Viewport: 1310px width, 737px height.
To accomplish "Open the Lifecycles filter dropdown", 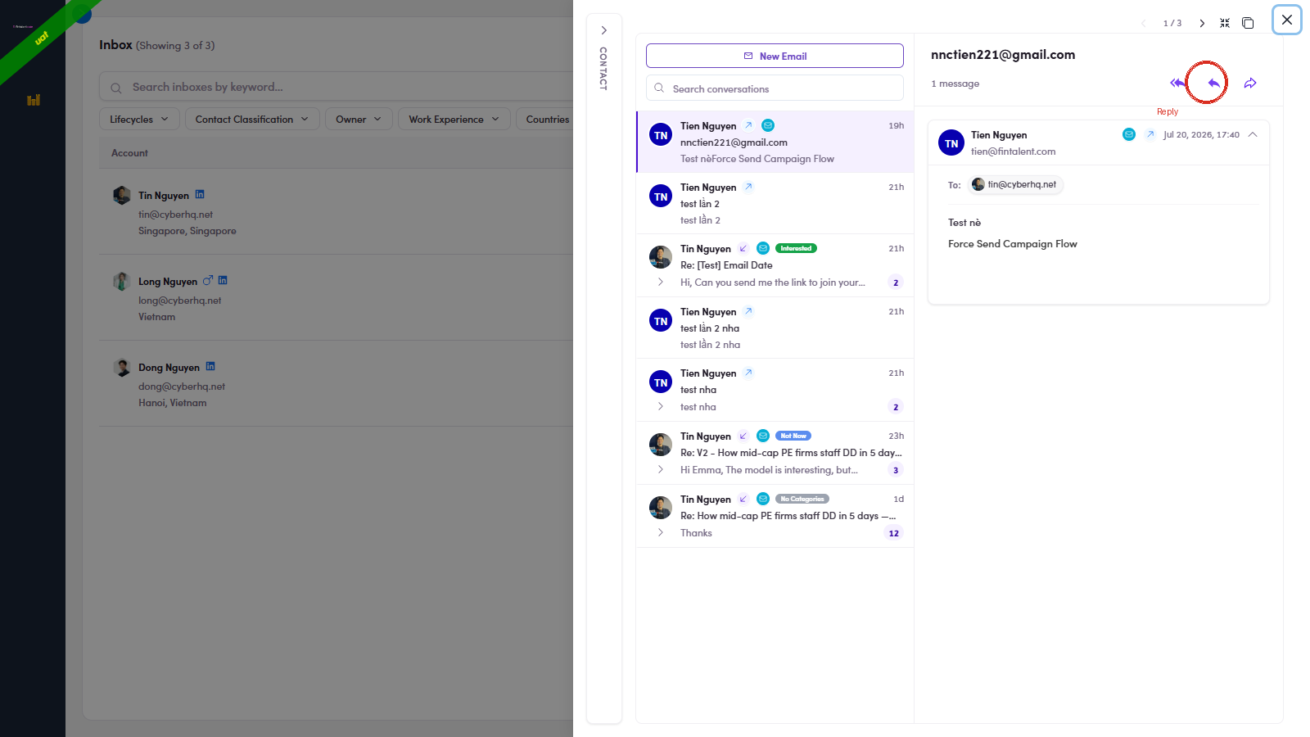I will click(139, 119).
